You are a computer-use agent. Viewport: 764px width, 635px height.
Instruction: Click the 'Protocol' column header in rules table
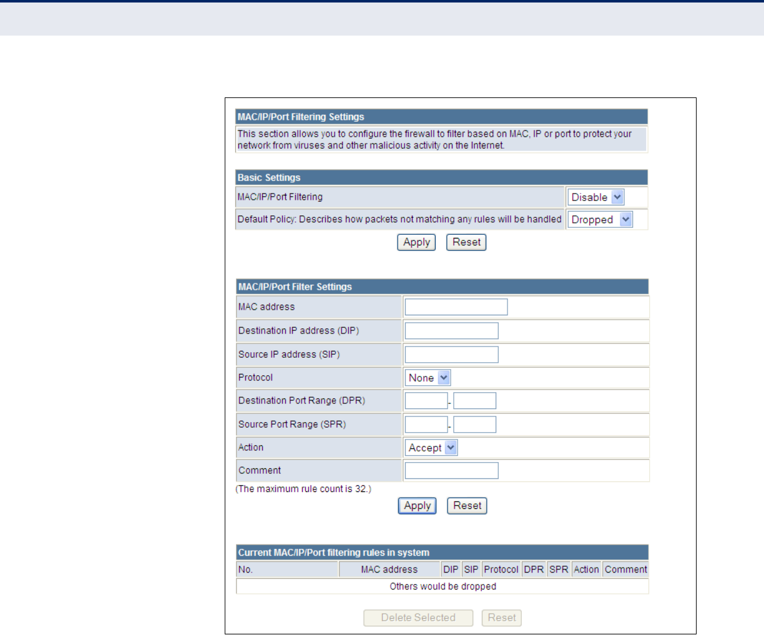501,569
